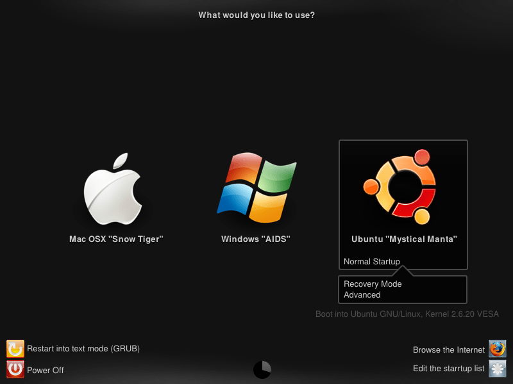Select Normal Startup for Ubuntu

pos(371,261)
